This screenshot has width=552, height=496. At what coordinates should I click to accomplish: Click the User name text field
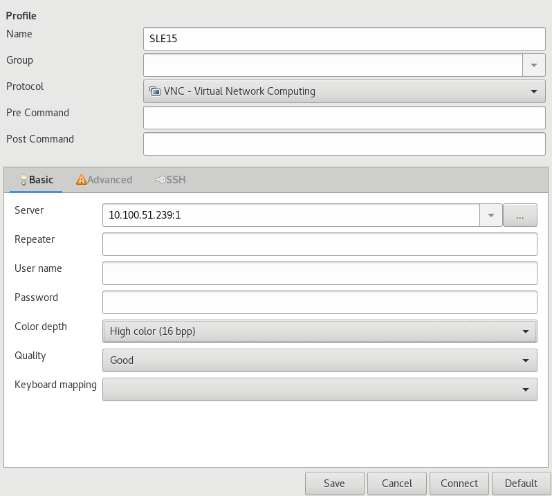320,273
